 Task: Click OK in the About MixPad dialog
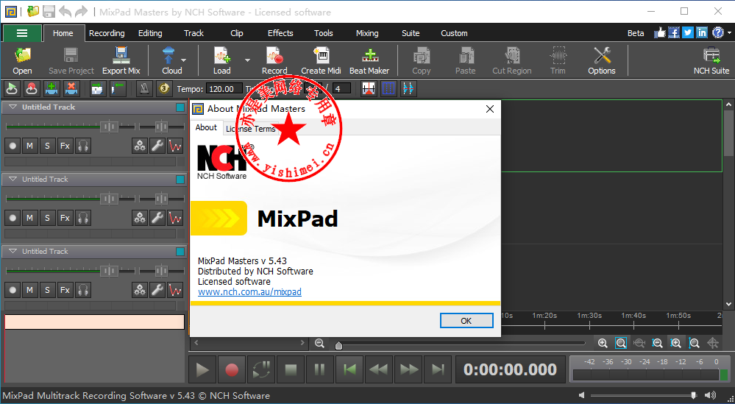[x=466, y=321]
